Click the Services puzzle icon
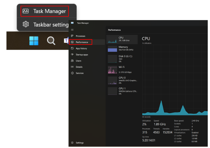This screenshot has height=148, width=210. click(72, 73)
